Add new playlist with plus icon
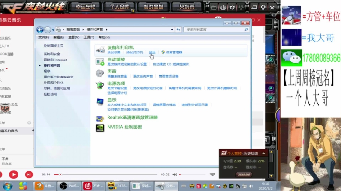This screenshot has height=191, width=341. [x=29, y=123]
